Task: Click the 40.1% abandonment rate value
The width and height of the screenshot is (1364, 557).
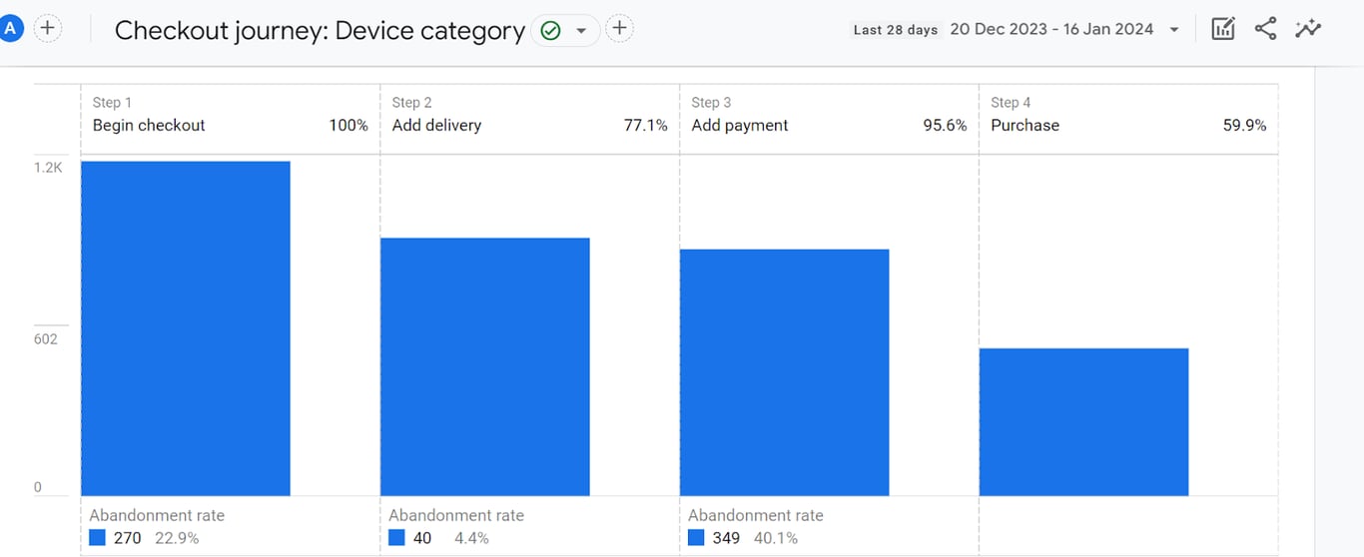Action: point(776,539)
